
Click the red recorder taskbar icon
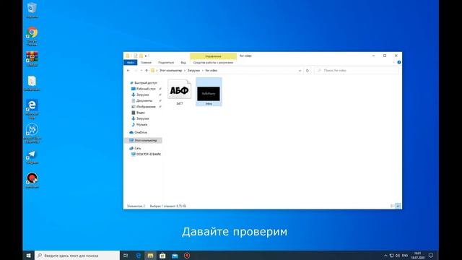tap(187, 255)
